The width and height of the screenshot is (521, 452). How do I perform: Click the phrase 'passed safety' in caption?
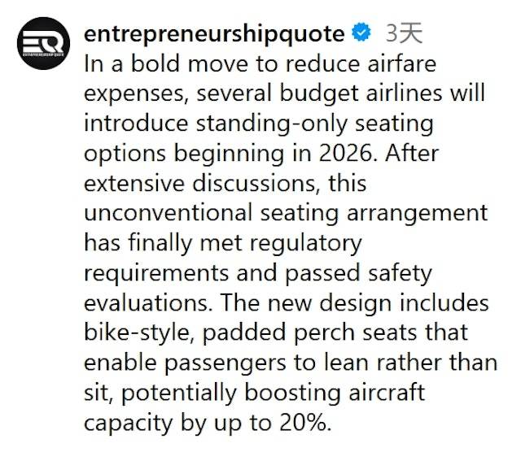click(358, 274)
